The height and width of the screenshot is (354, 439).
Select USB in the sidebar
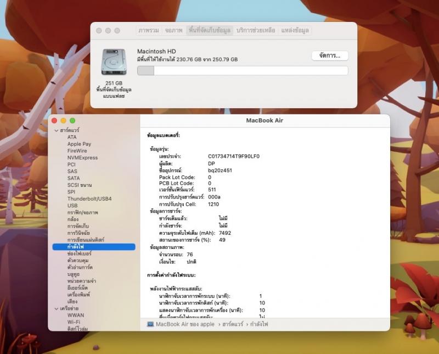click(72, 206)
